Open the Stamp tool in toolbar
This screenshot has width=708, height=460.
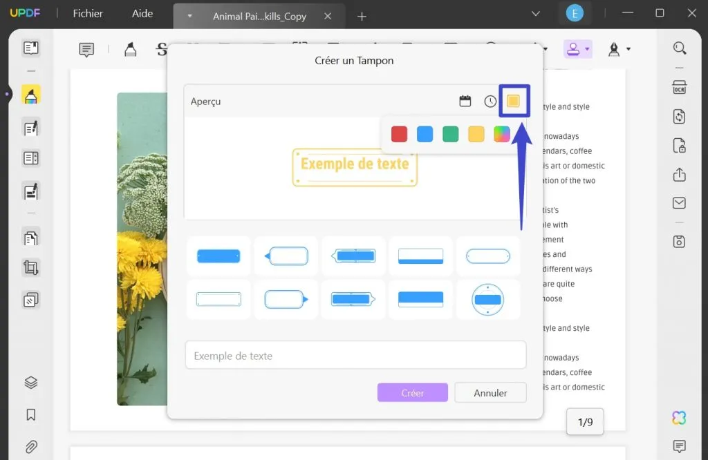pyautogui.click(x=573, y=49)
